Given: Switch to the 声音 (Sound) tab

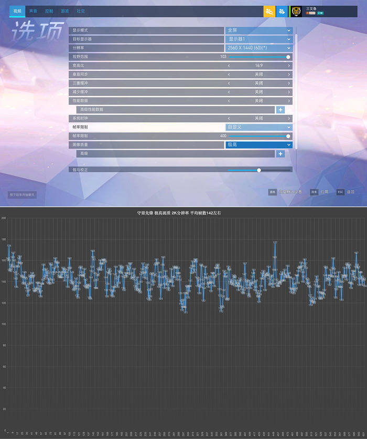Looking at the screenshot, I should point(33,11).
